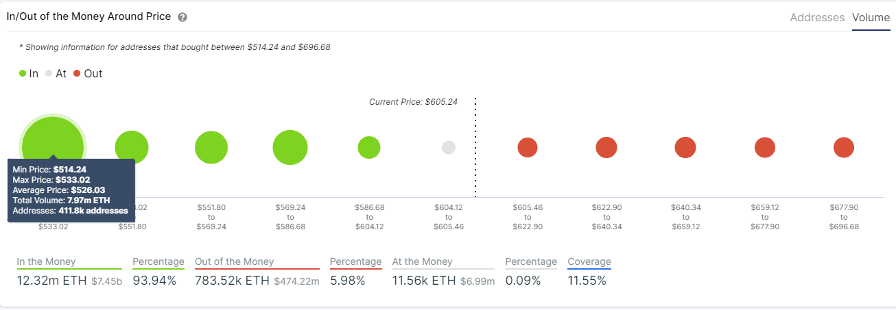Click the 'At the Money' label
Image resolution: width=896 pixels, height=310 pixels.
tap(423, 261)
